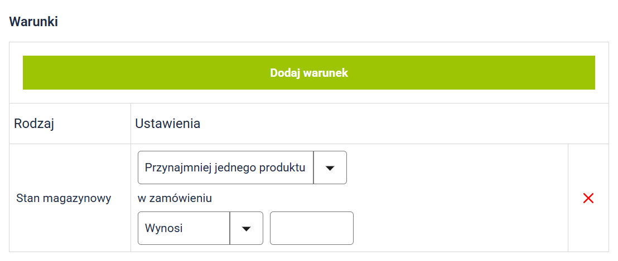Delete the condition using the red cross

pyautogui.click(x=588, y=198)
